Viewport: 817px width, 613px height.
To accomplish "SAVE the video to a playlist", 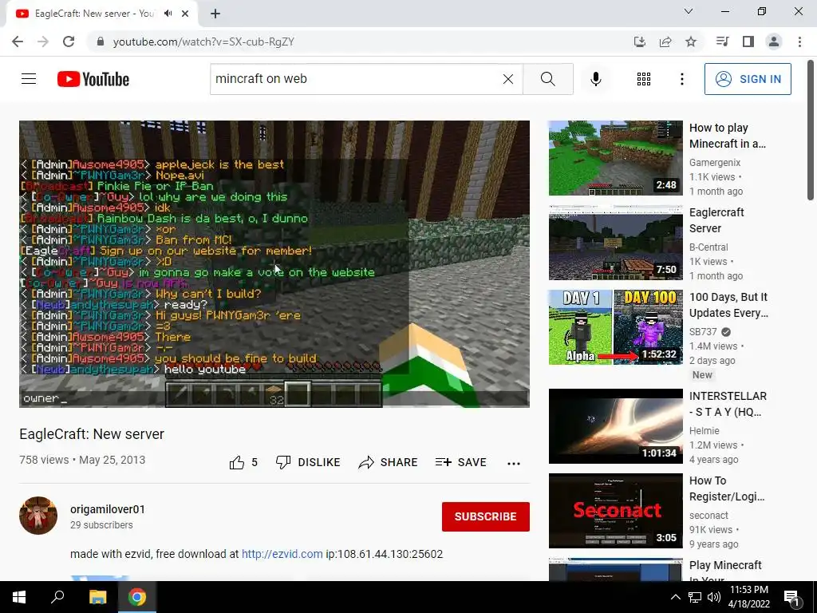I will click(460, 462).
